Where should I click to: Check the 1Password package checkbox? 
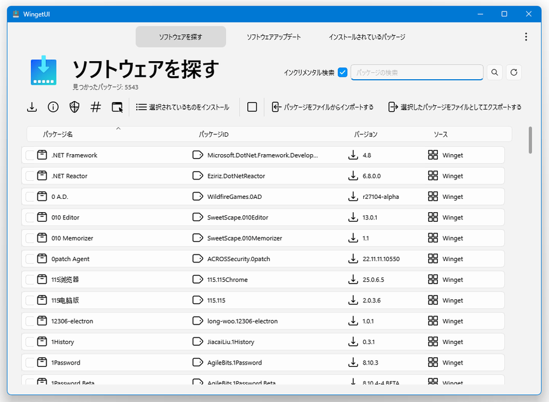(x=30, y=363)
